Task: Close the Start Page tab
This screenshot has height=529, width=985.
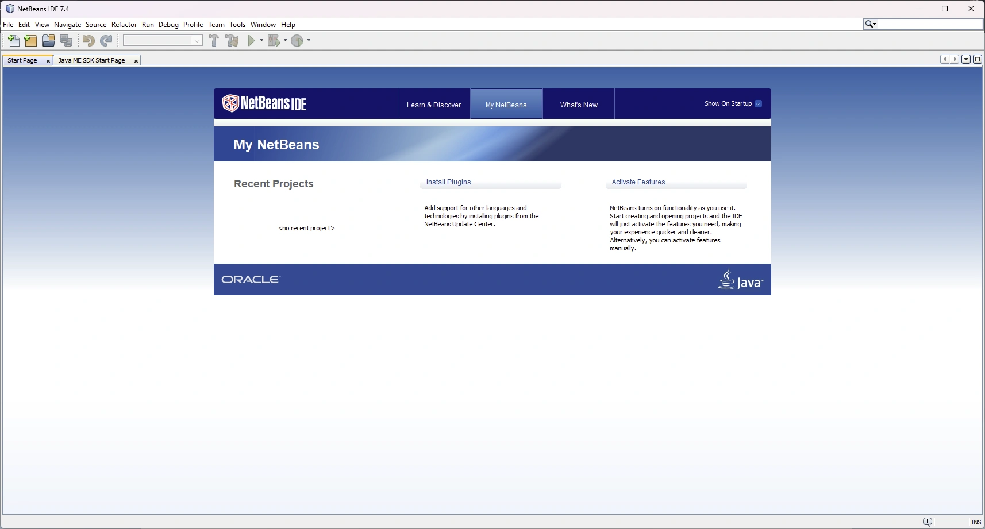Action: (x=48, y=61)
